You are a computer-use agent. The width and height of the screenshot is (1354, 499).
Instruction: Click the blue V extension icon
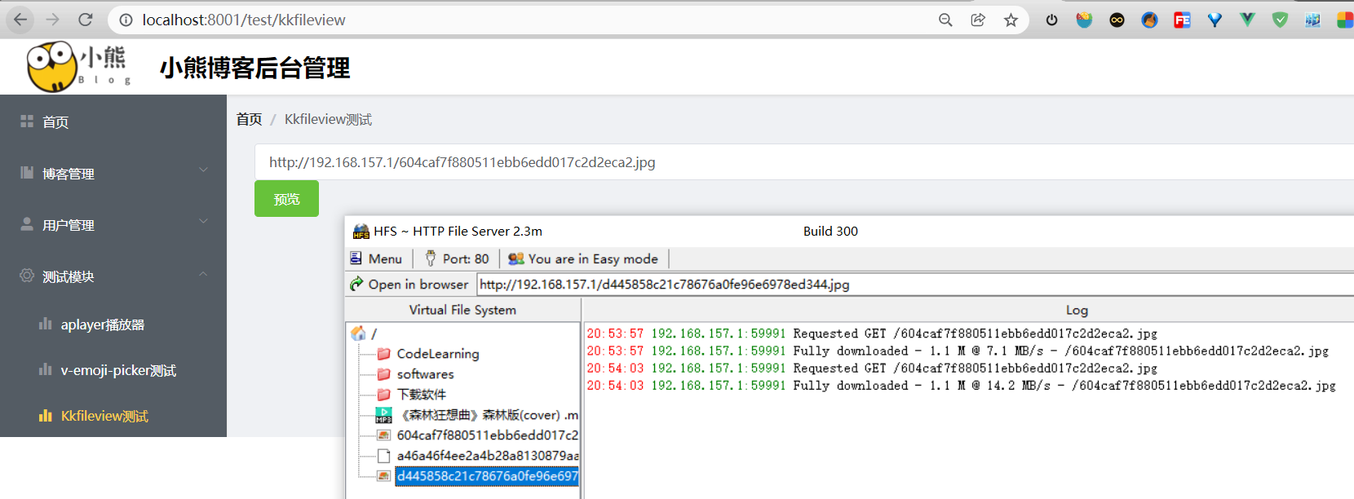tap(1215, 20)
